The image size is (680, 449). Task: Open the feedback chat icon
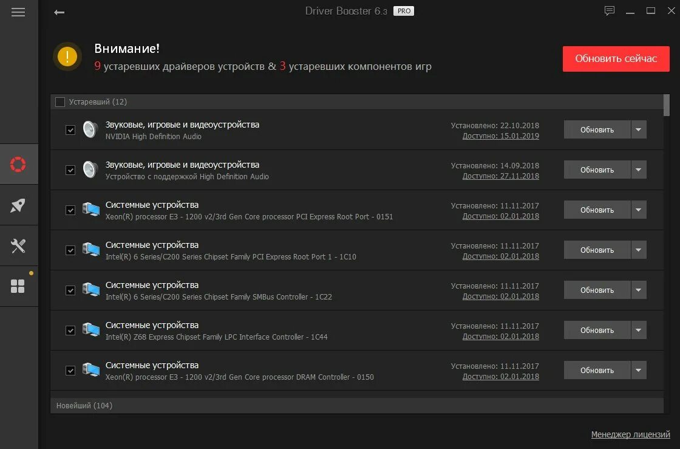tap(610, 11)
